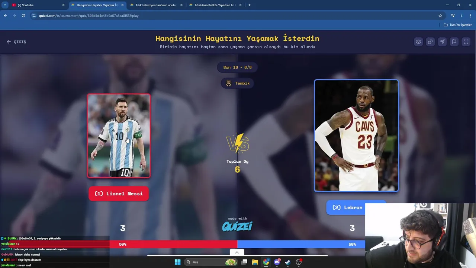This screenshot has width=476, height=268.
Task: Click the BotRix level-up chat message
Action: 31,238
